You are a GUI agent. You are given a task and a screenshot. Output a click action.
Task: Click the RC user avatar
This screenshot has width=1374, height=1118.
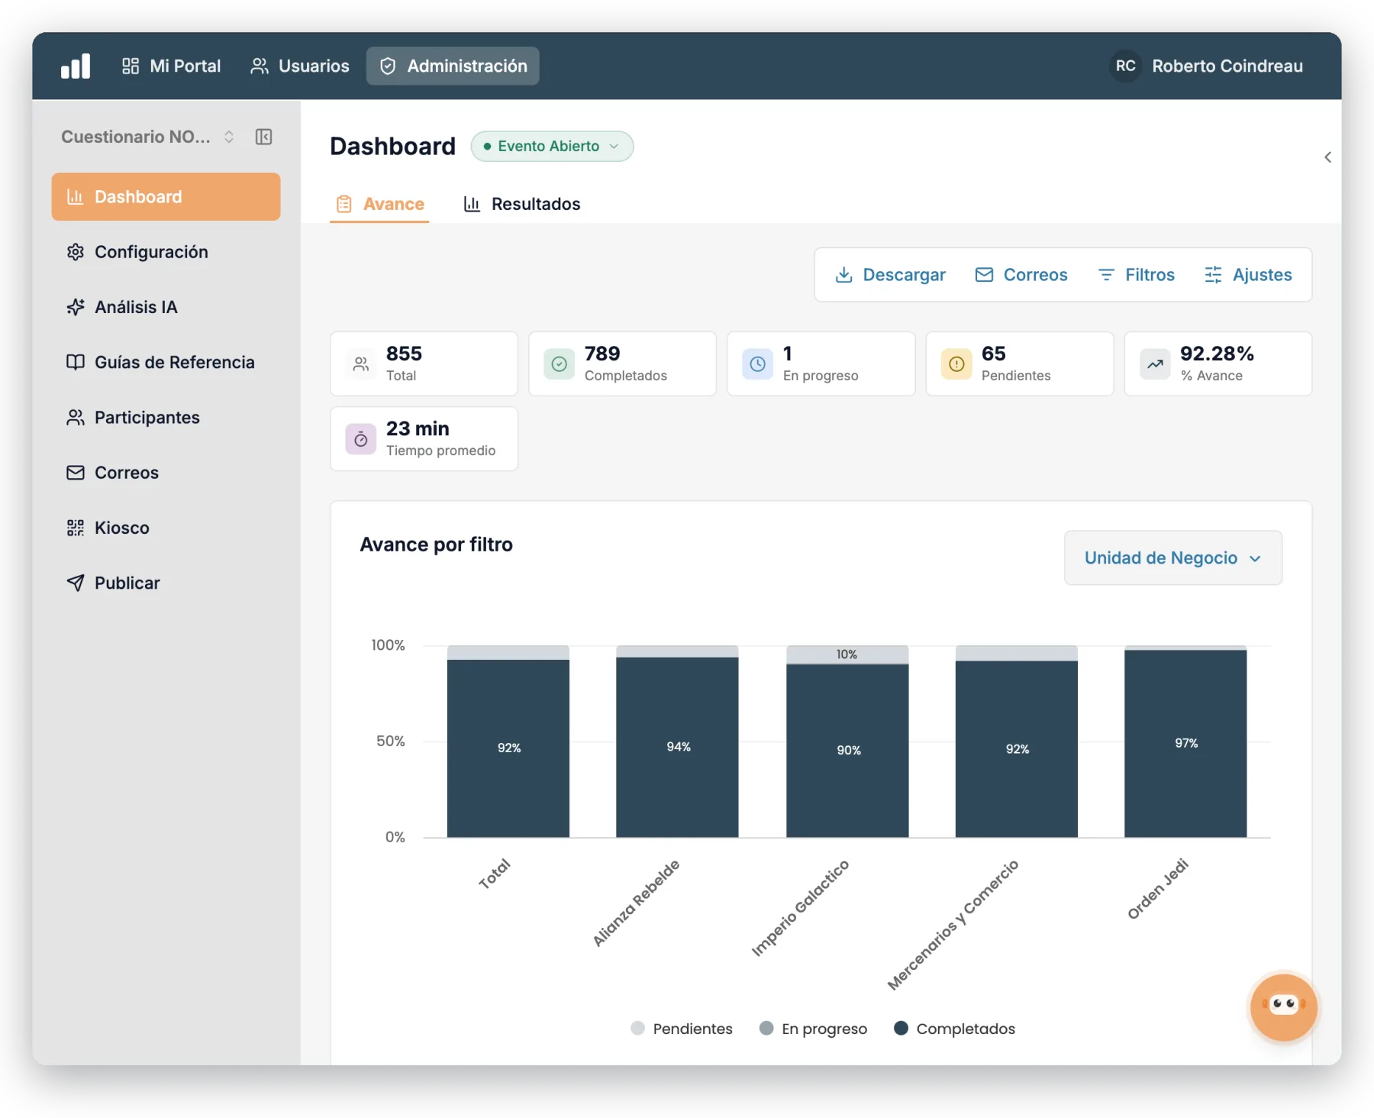click(1125, 66)
